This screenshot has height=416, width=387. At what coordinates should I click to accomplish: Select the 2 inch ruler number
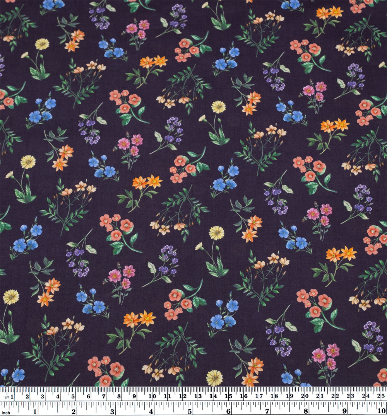tap(74, 411)
